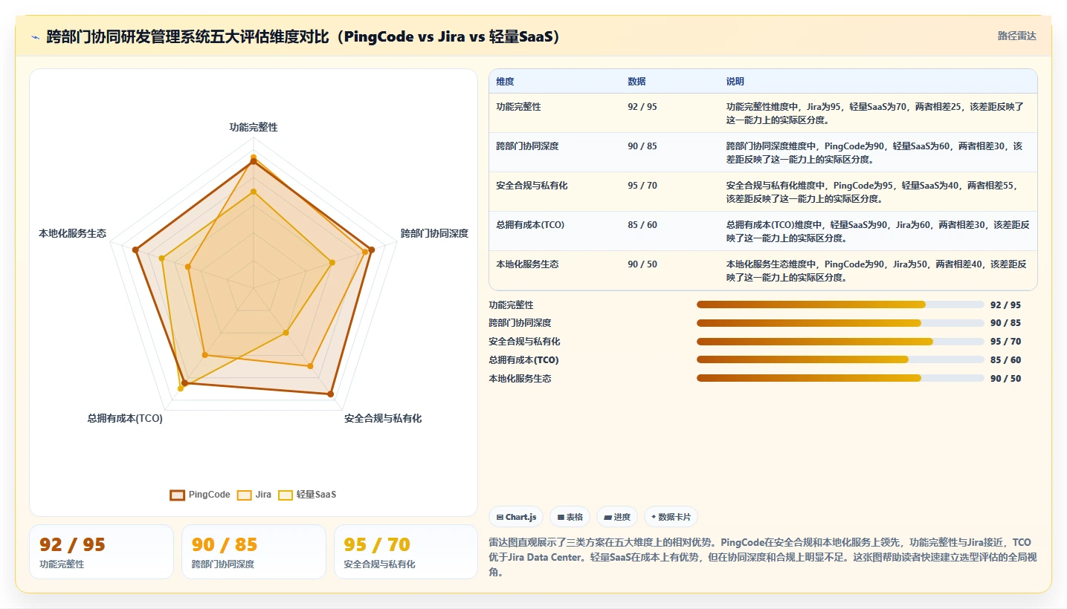
Task: Open the 92 / 95 功能完整性 data card
Action: [101, 552]
